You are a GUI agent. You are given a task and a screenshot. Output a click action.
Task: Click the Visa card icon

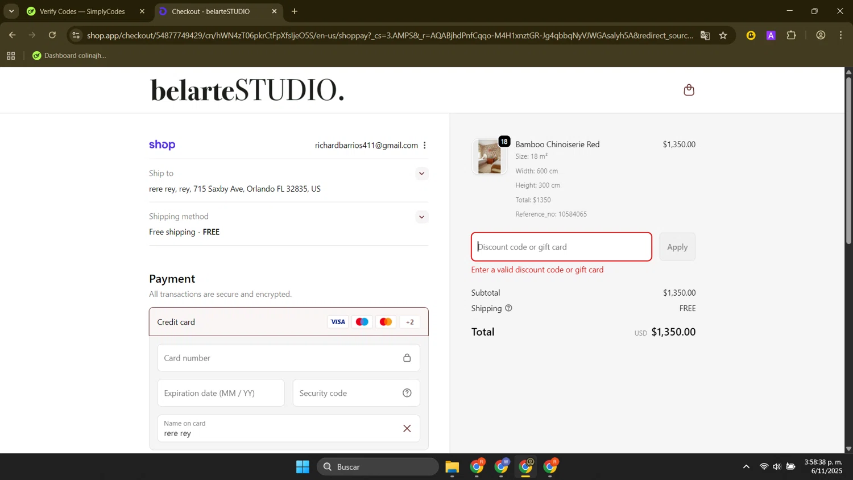coord(338,322)
